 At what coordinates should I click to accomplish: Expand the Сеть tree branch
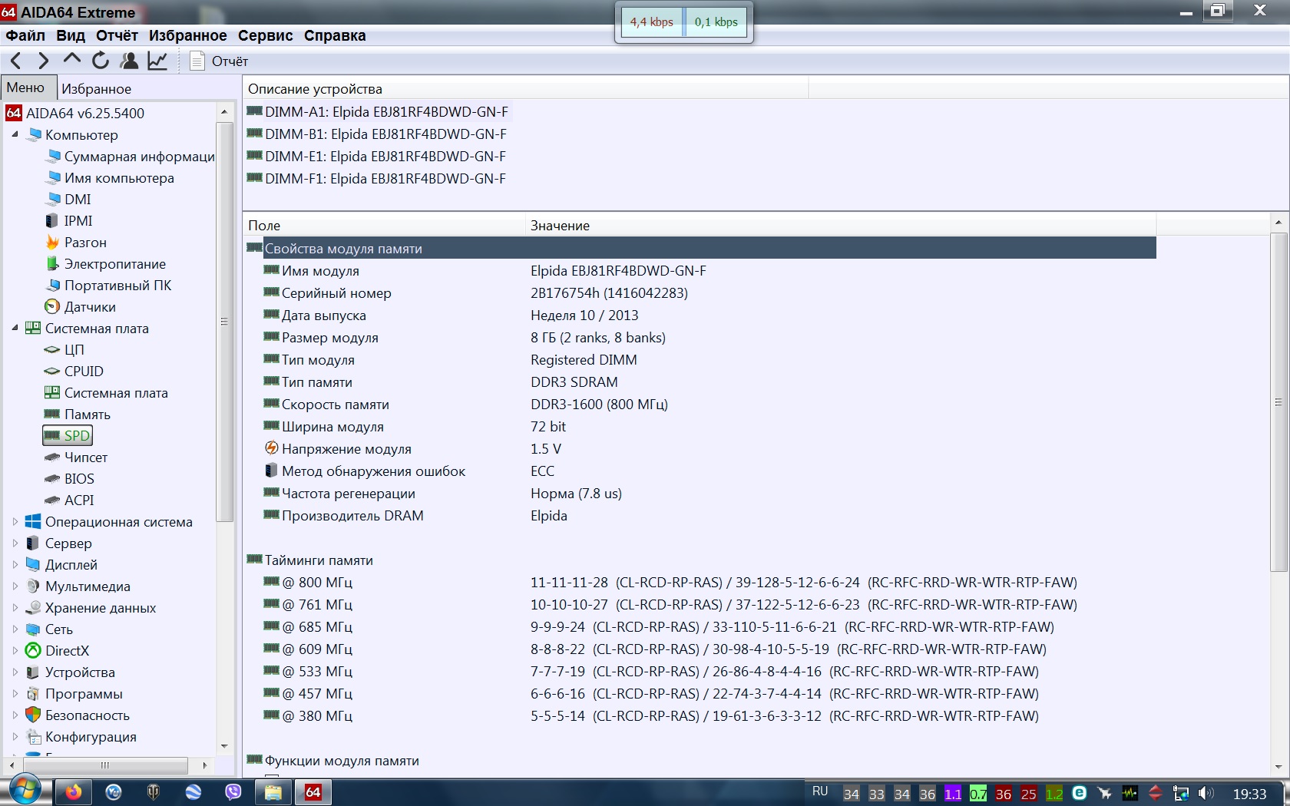point(15,629)
